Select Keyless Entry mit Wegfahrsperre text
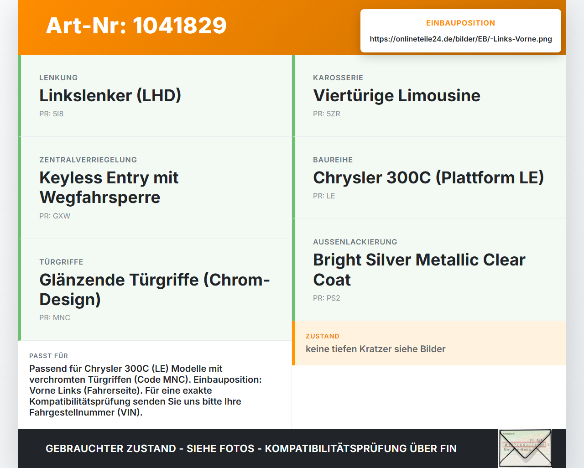Viewport: 584px width, 468px height. point(109,187)
